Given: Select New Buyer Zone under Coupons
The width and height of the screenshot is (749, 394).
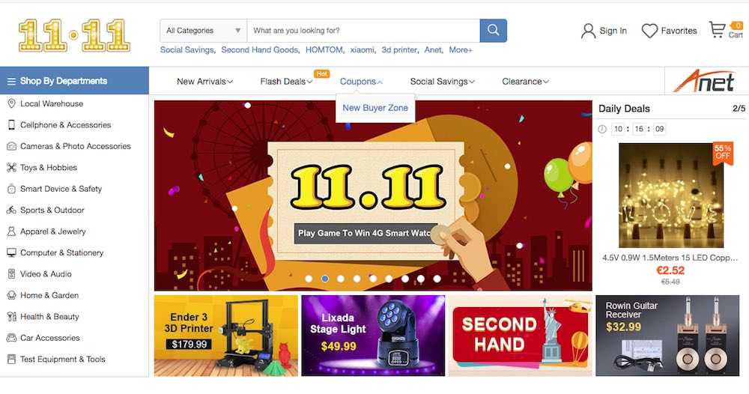Looking at the screenshot, I should click(375, 108).
